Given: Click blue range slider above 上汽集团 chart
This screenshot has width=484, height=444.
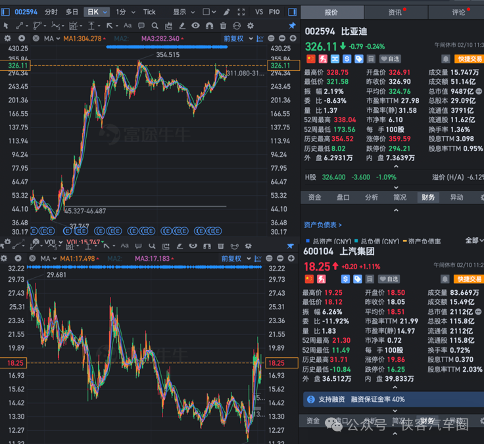Looking at the screenshot, I should tap(145, 267).
